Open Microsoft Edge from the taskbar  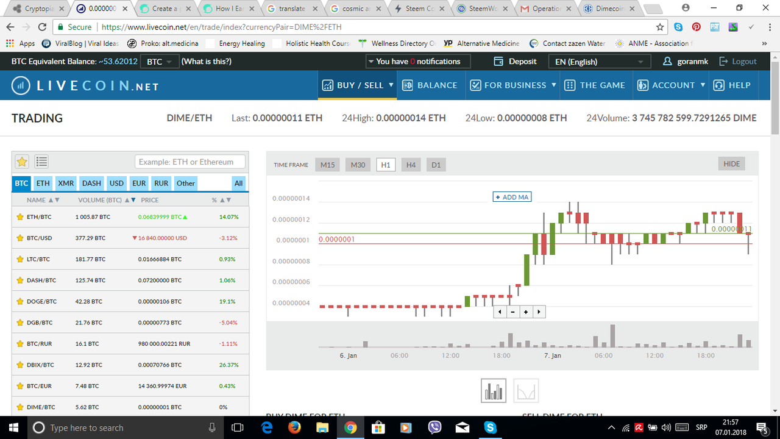[x=266, y=427]
